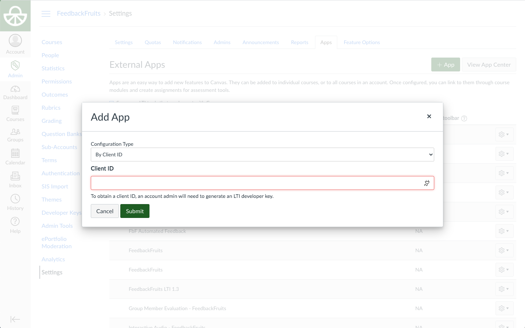Open Themes link
This screenshot has width=525, height=328.
[x=51, y=200]
